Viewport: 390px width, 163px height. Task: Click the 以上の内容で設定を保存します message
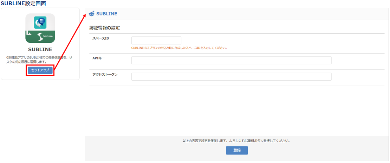pos(237,141)
